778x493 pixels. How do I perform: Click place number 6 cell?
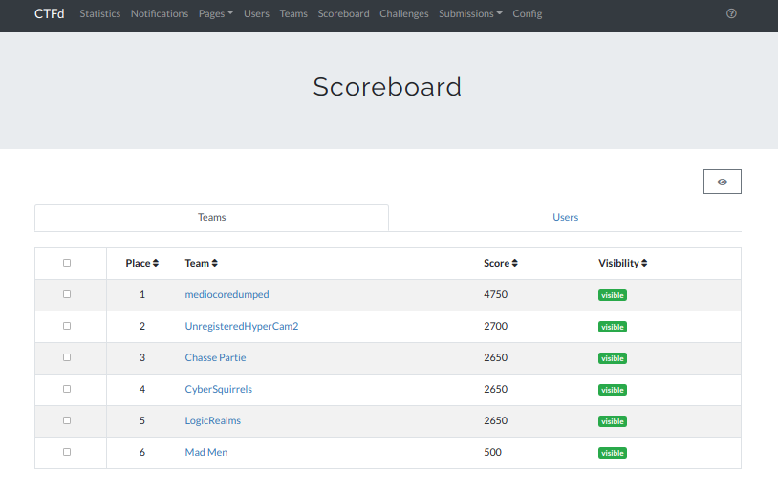tap(141, 452)
